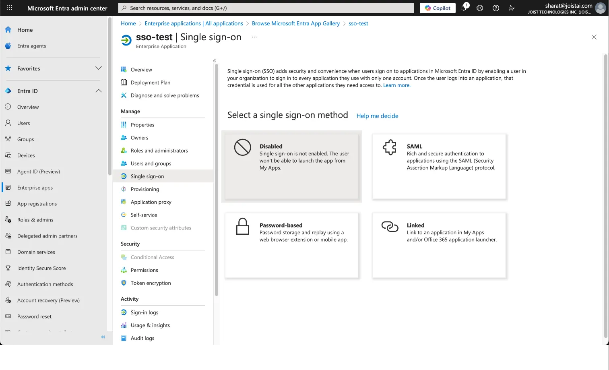This screenshot has width=609, height=370.
Task: Click Browse Microsoft Entra App Gallery breadcrumb
Action: point(296,23)
